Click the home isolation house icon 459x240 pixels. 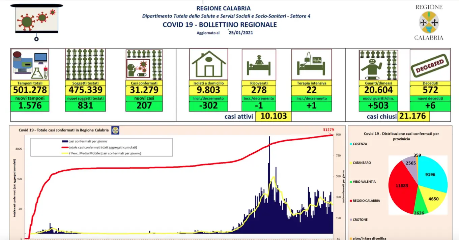pos(208,64)
